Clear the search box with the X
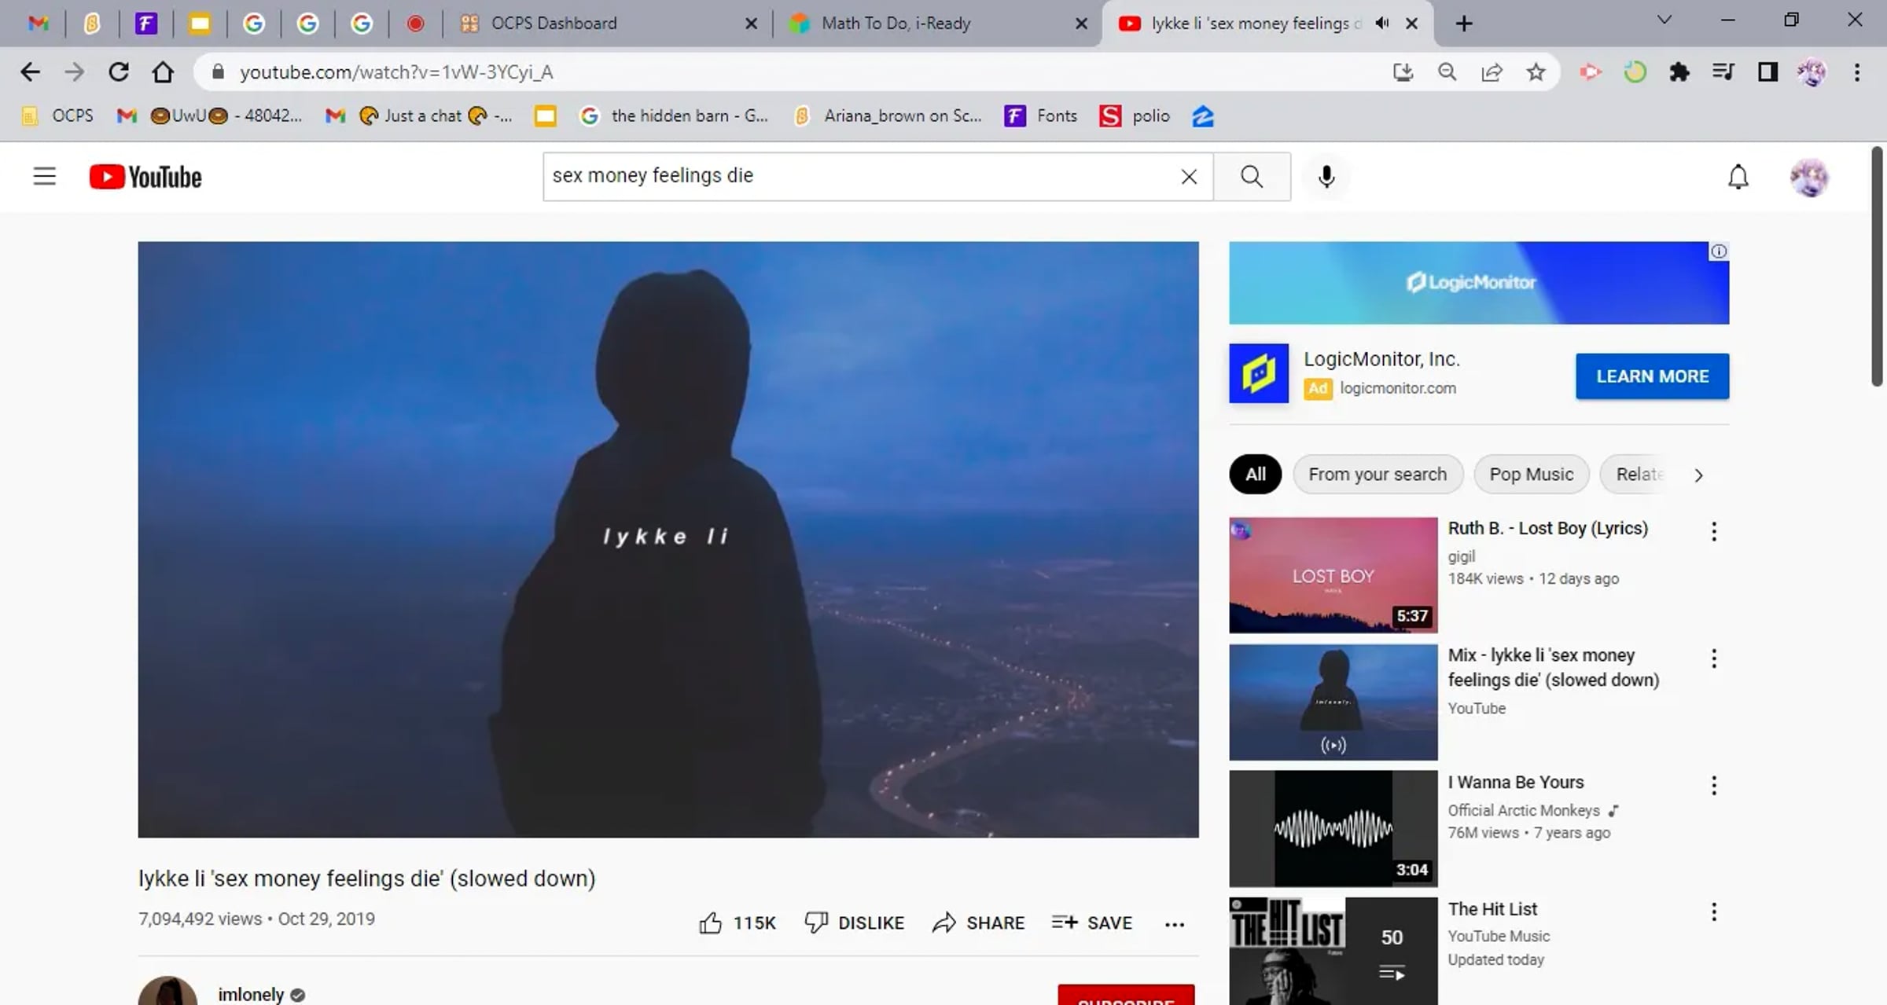The image size is (1887, 1005). [1189, 177]
